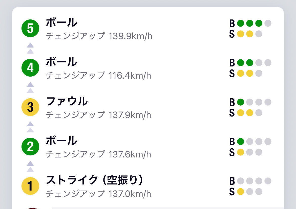This screenshot has height=209, width=296.
Task: Click the arrows between pitches 1 and 2
Action: coord(30,166)
